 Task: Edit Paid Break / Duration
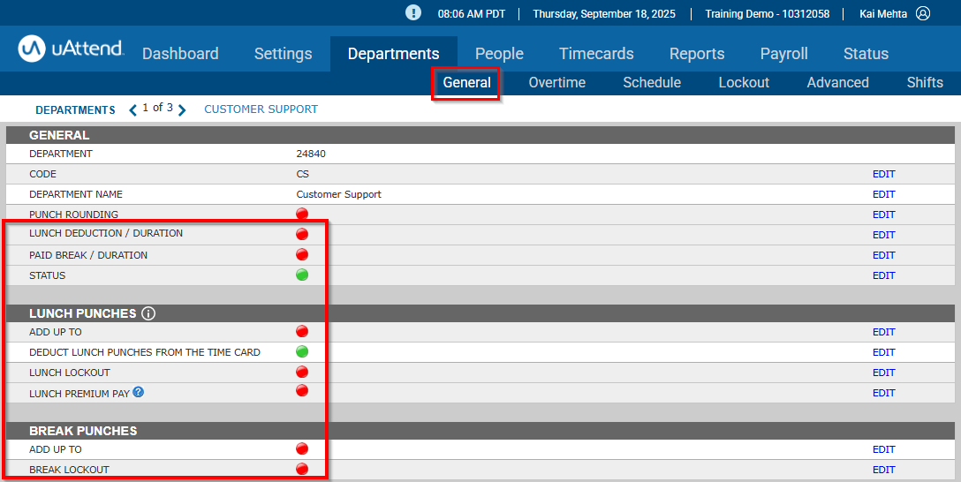pos(884,255)
